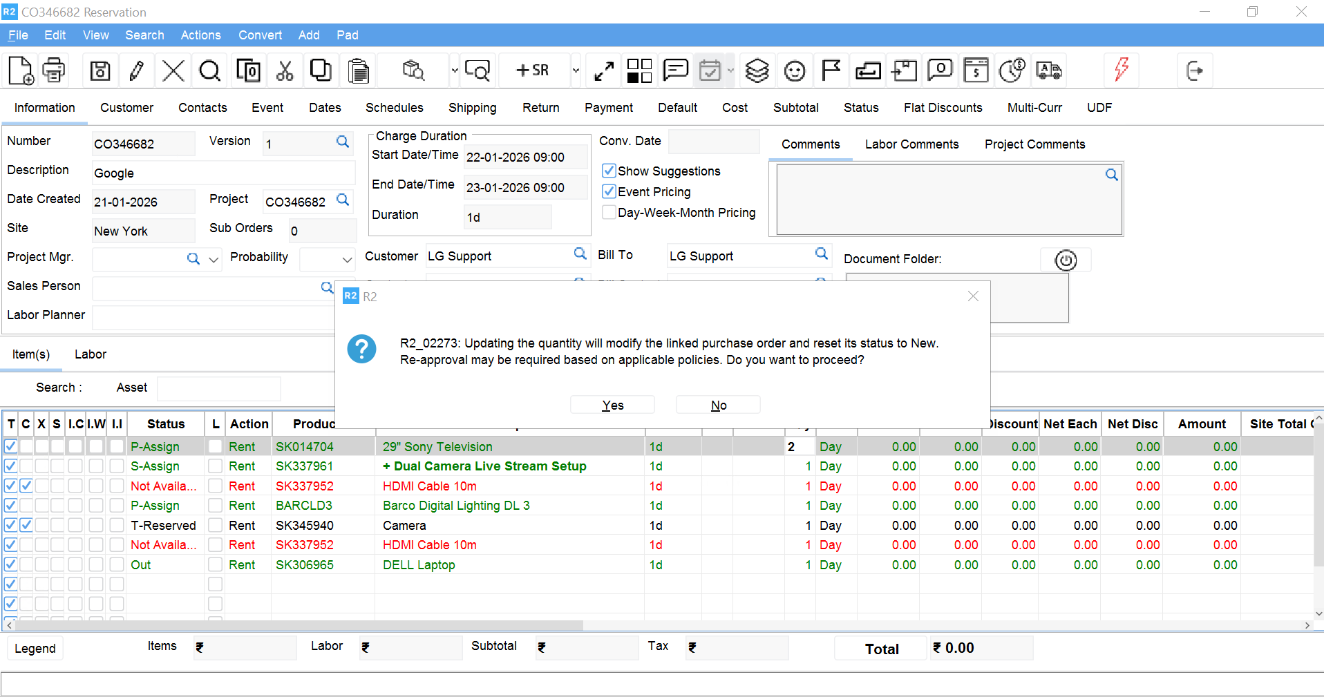Confirm the dialog by clicking Yes

coord(612,405)
